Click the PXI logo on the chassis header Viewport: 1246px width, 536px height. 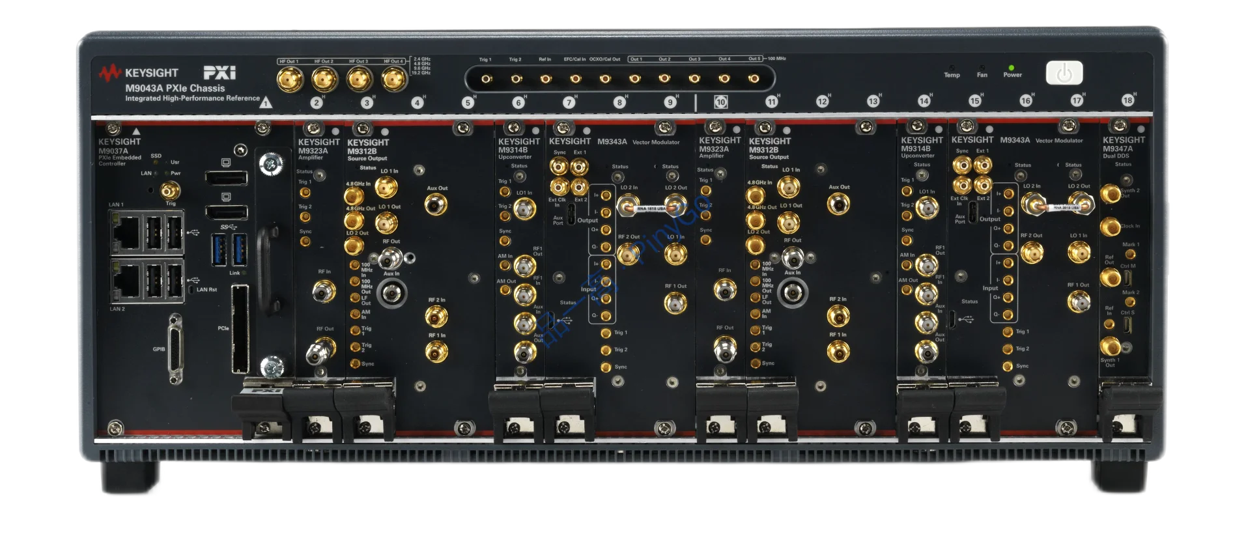[219, 72]
